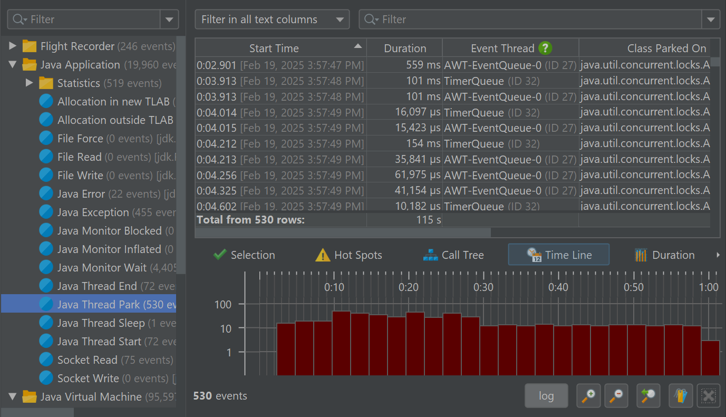Click the table's horizontal scrollbar
Viewport: 726px width, 417px height.
[343, 232]
